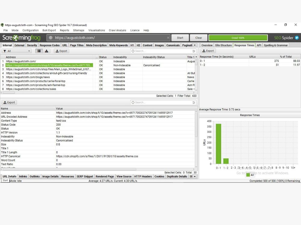
Task: Switch to the External tab
Action: click(19, 45)
